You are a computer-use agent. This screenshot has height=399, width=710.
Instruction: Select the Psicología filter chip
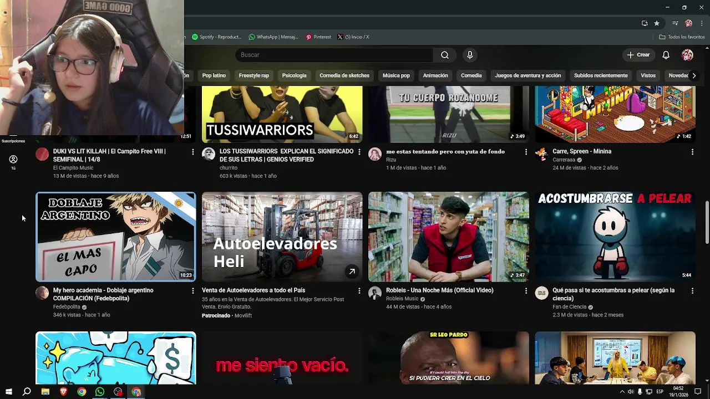tap(294, 75)
